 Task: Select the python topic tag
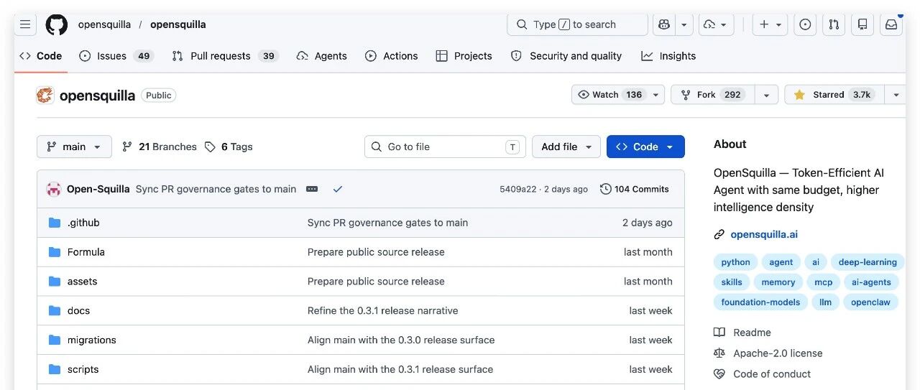click(736, 262)
